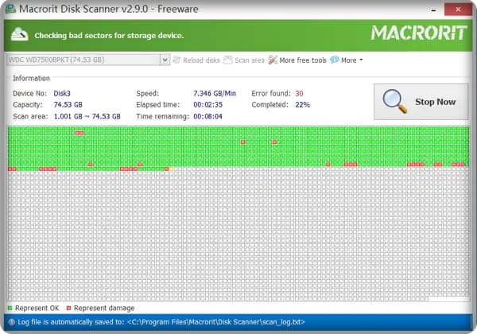Viewport: 477px width, 334px height.
Task: Click the Scan area icon
Action: pos(228,60)
